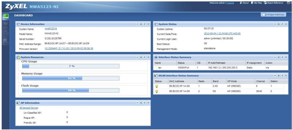Screen dimensions: 292x130
Task: Log out via the Logout link
Action: (x=230, y=3)
